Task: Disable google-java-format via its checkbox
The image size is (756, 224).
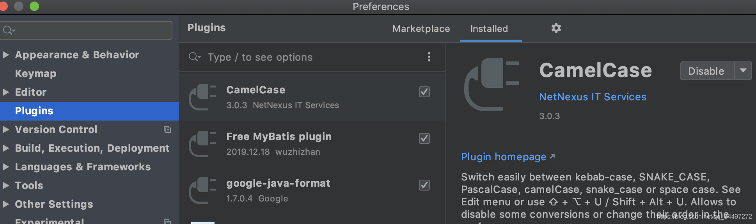Action: 424,185
